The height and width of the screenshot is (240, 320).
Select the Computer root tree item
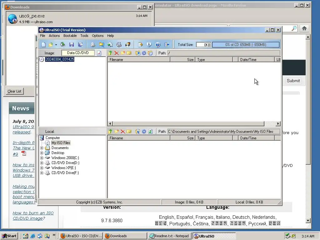(52, 138)
